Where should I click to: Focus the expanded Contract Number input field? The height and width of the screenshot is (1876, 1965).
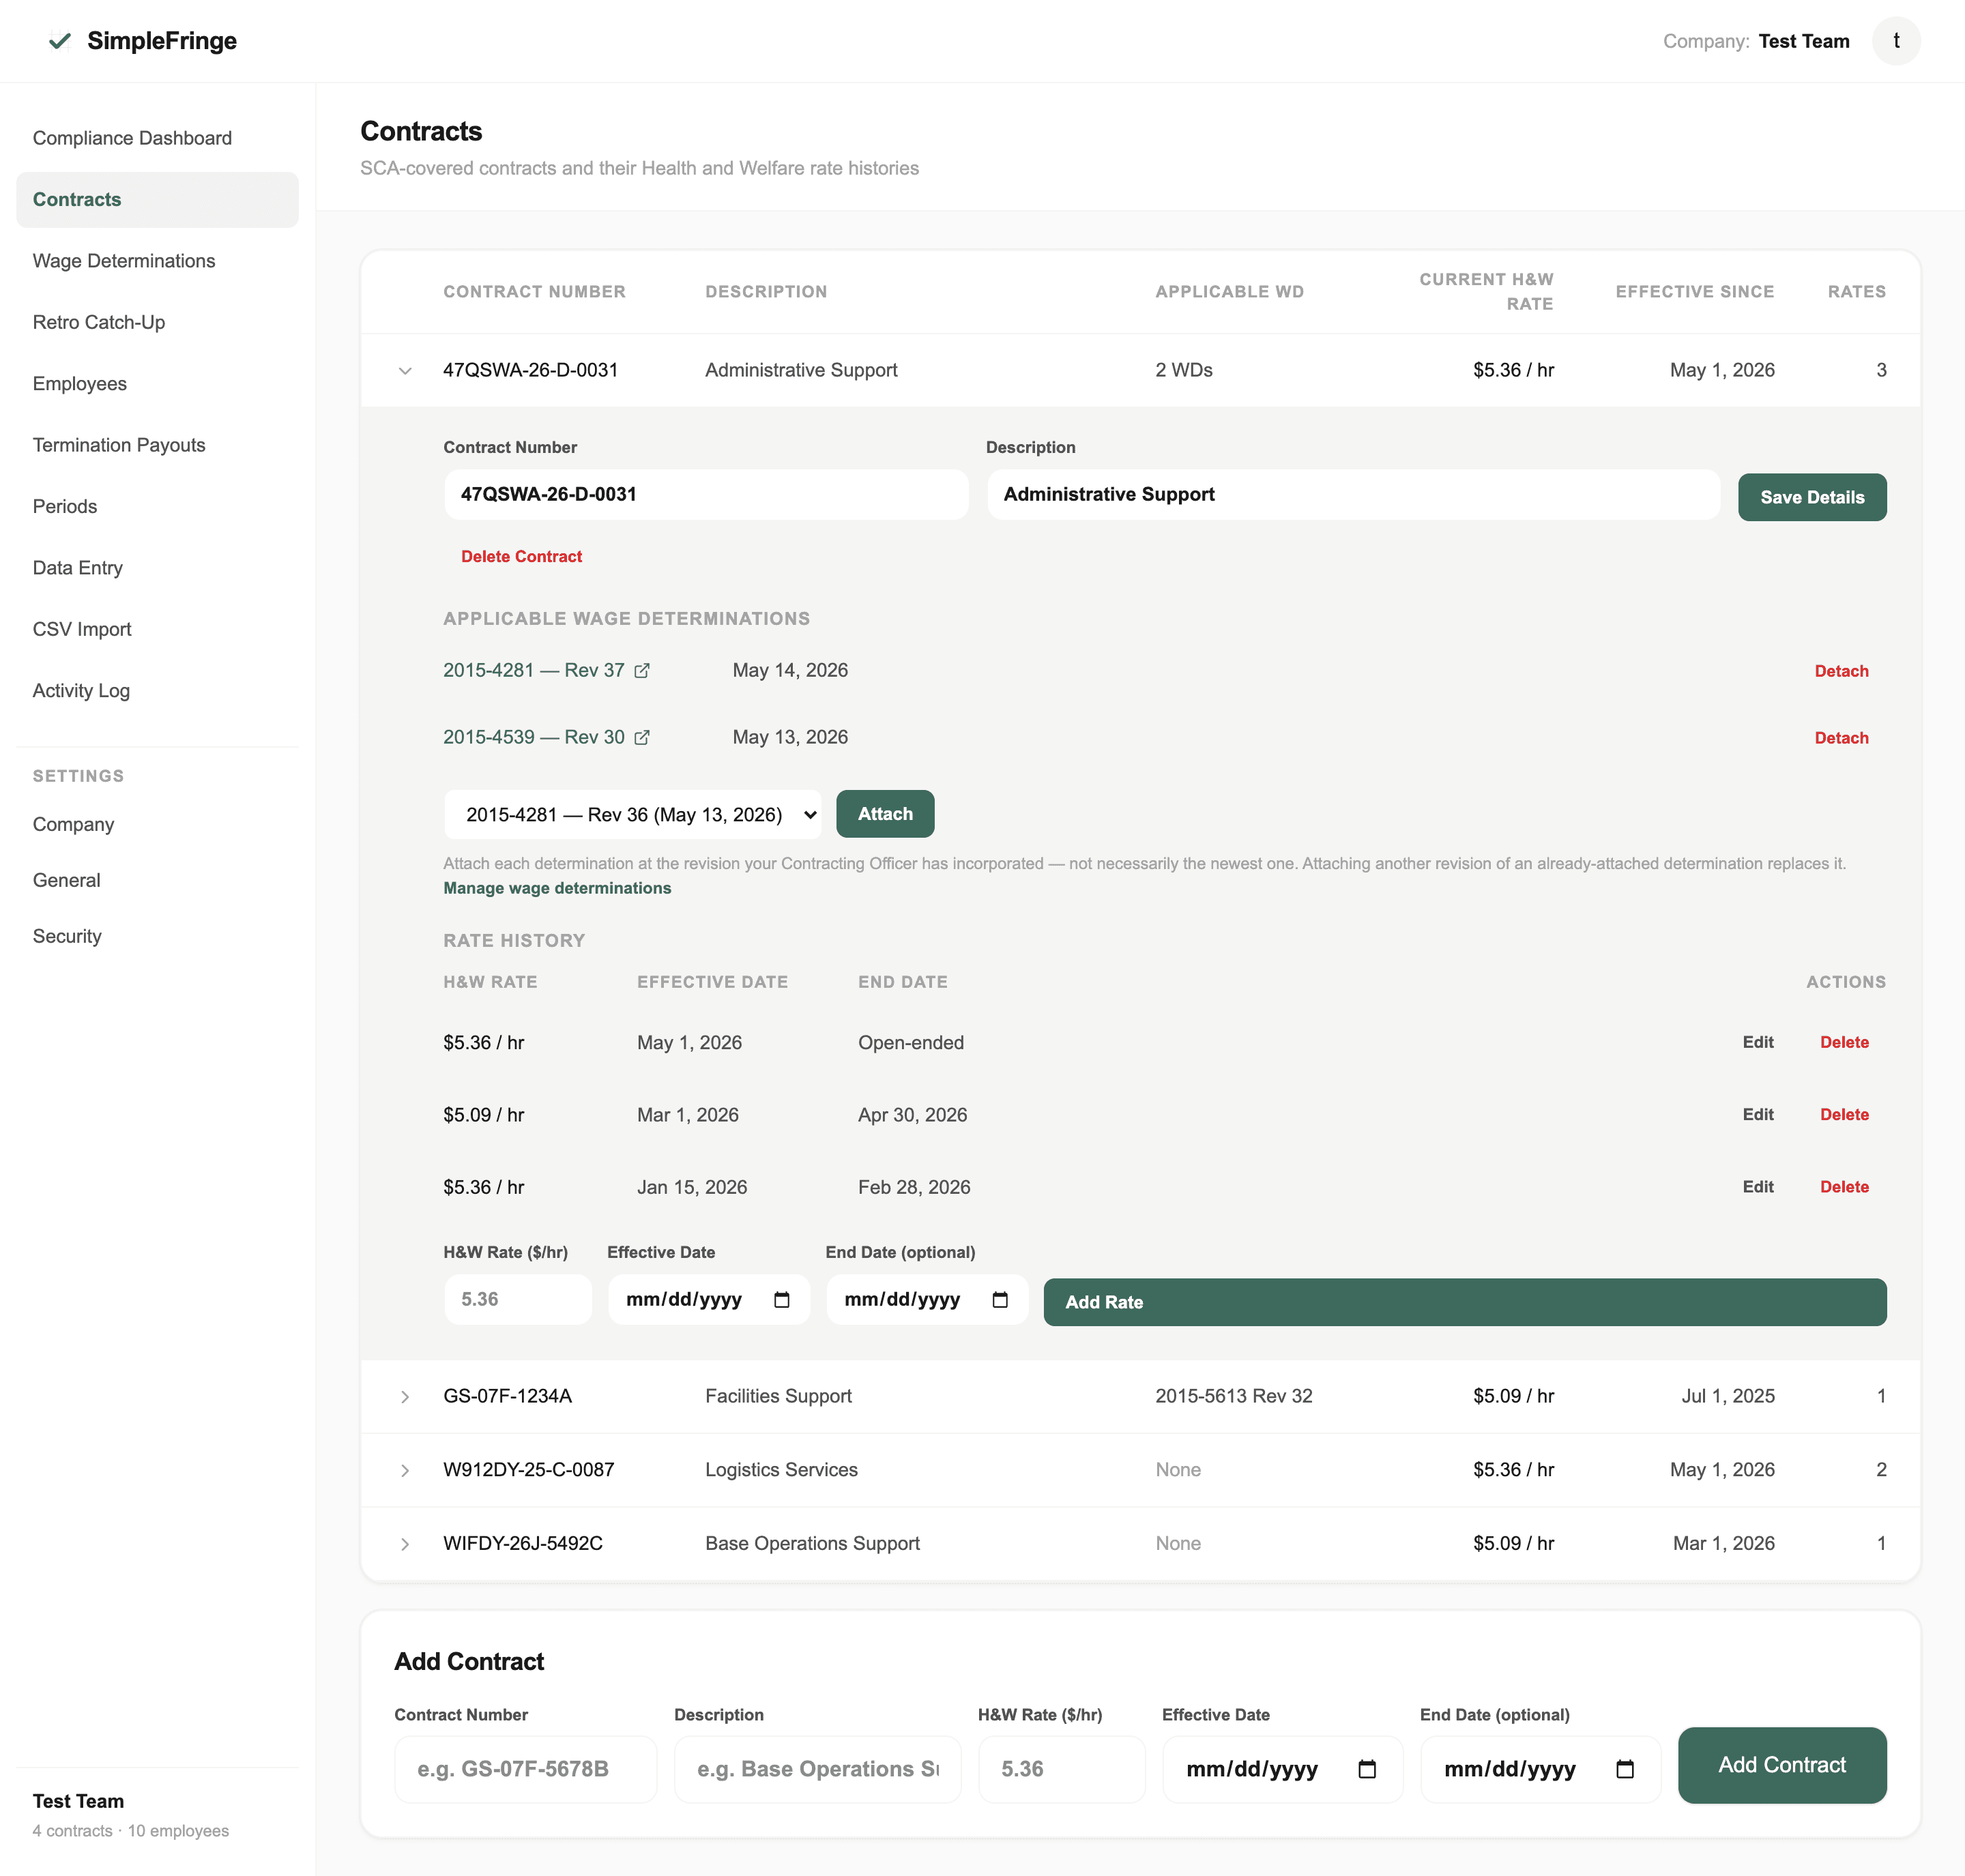(706, 494)
